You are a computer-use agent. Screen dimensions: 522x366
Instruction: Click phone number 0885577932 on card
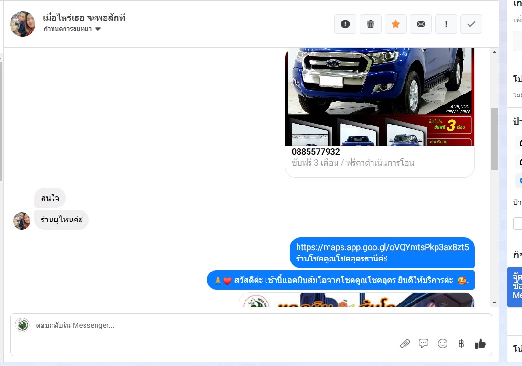[x=316, y=152]
